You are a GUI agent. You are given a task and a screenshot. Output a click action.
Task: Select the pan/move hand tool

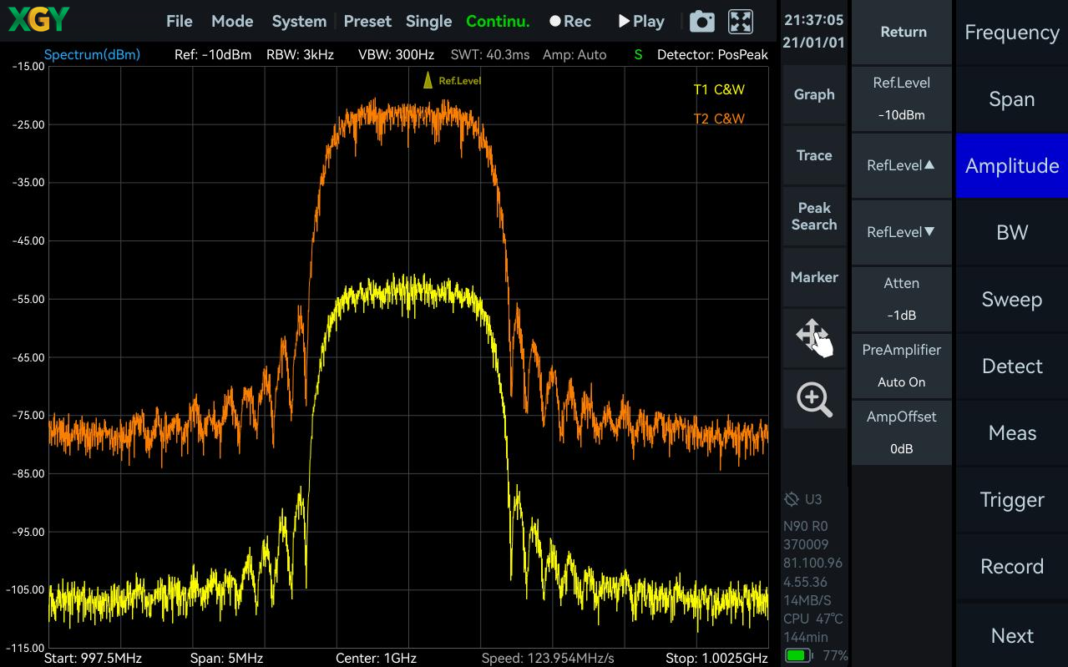(815, 339)
